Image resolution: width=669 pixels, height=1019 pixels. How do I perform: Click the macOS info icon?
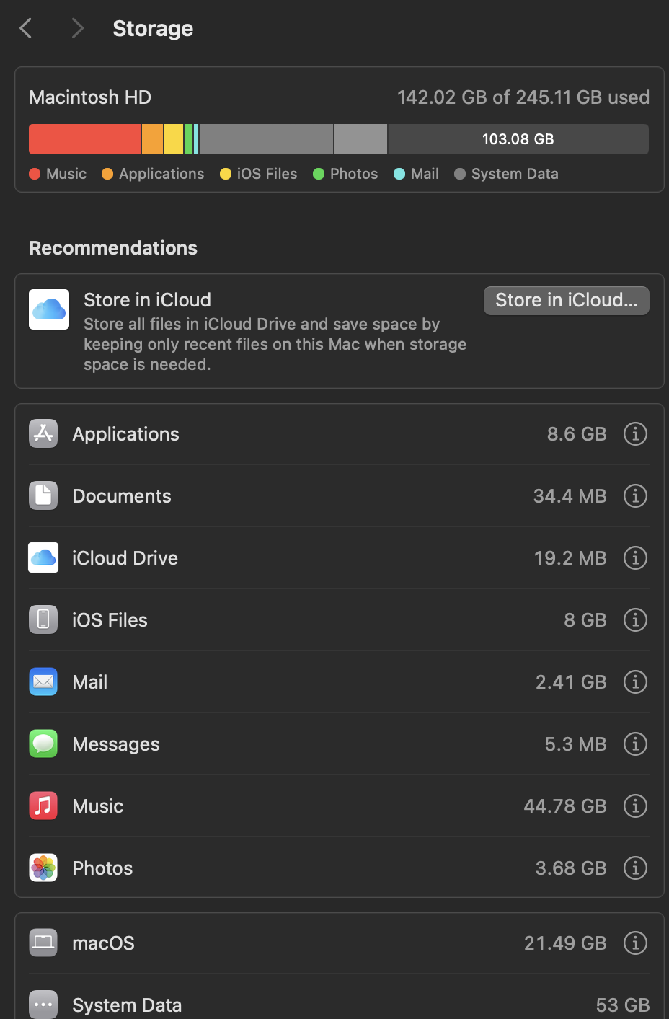pyautogui.click(x=635, y=943)
